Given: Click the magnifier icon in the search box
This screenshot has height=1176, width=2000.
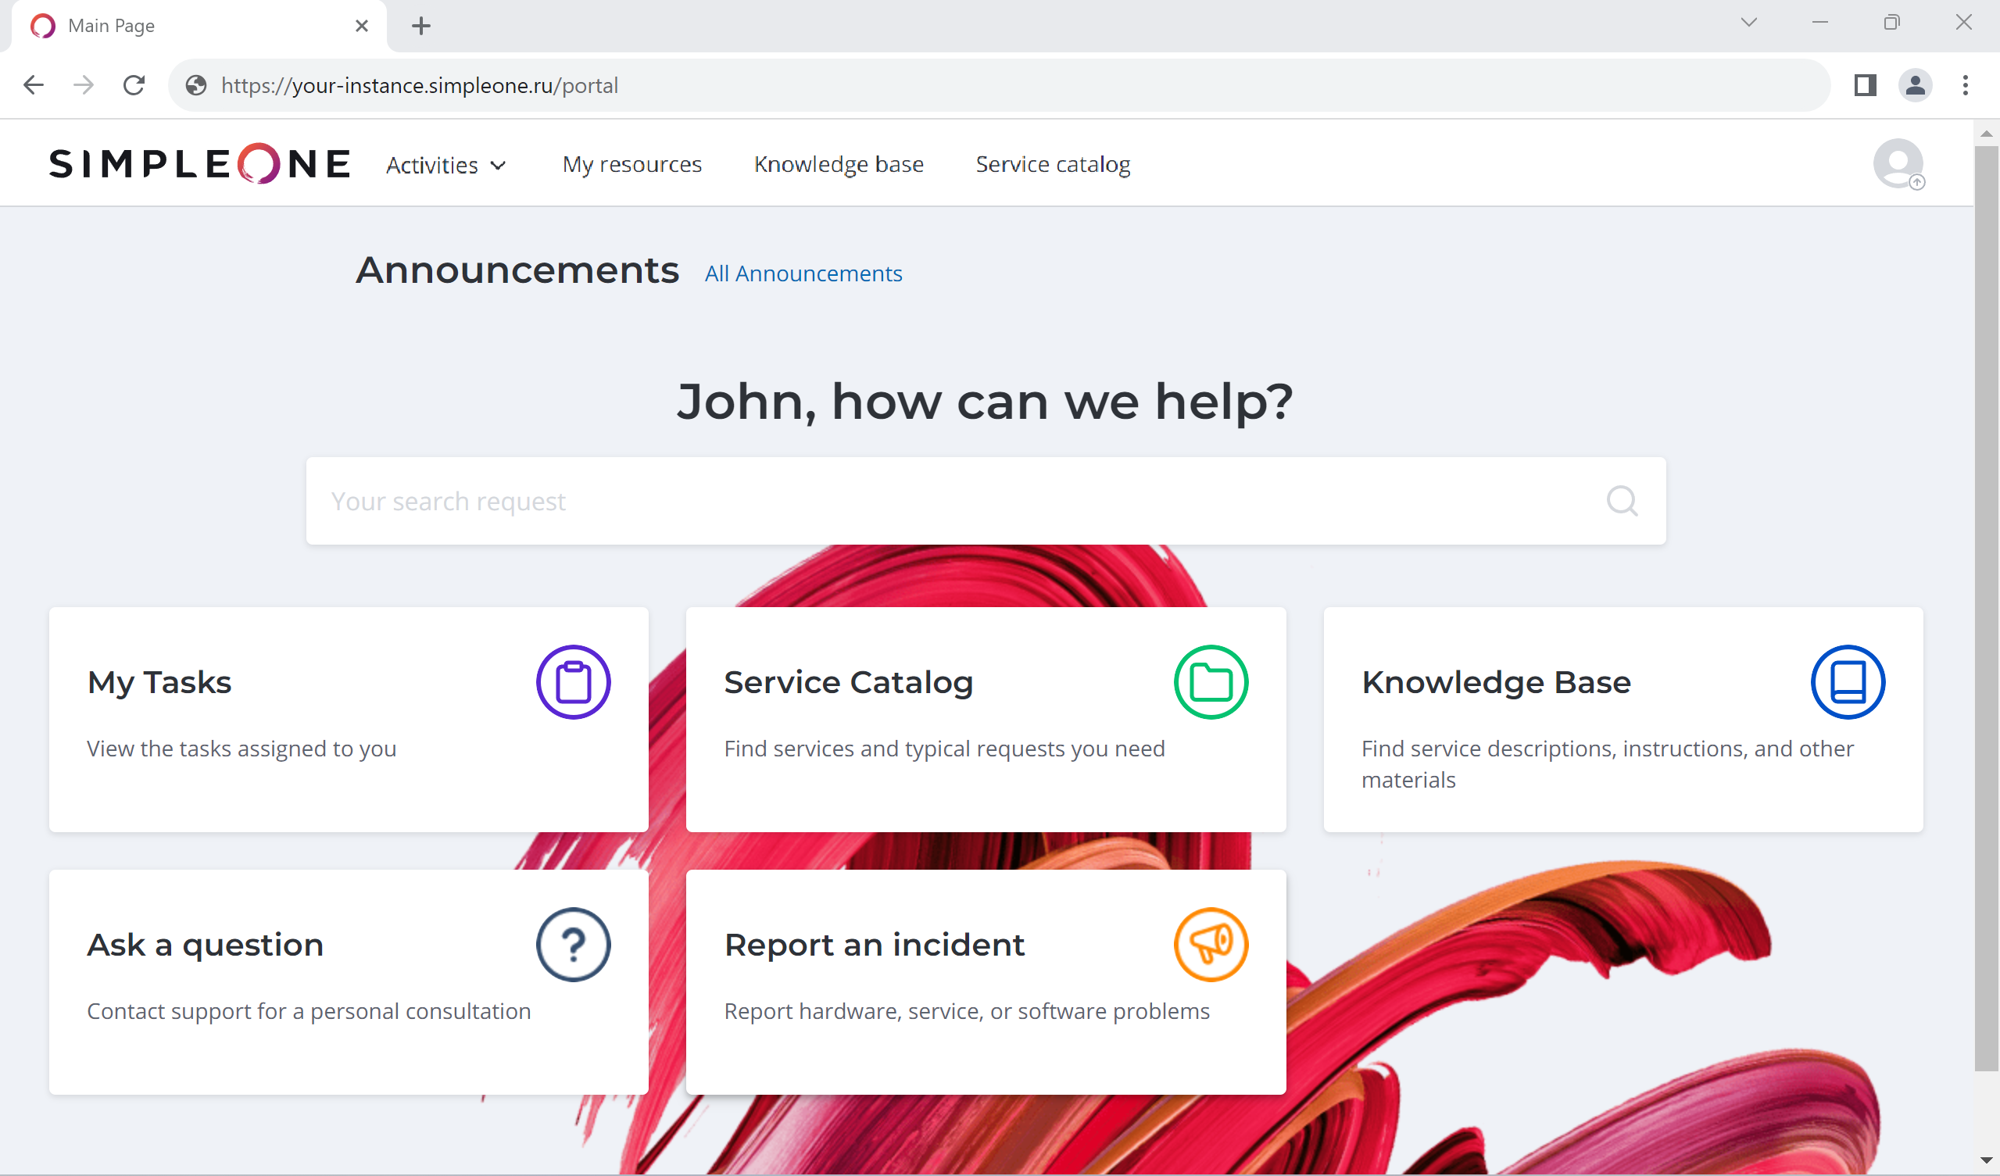Looking at the screenshot, I should pyautogui.click(x=1622, y=501).
